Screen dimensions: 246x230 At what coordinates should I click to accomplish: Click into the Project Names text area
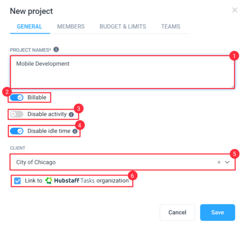pyautogui.click(x=123, y=72)
